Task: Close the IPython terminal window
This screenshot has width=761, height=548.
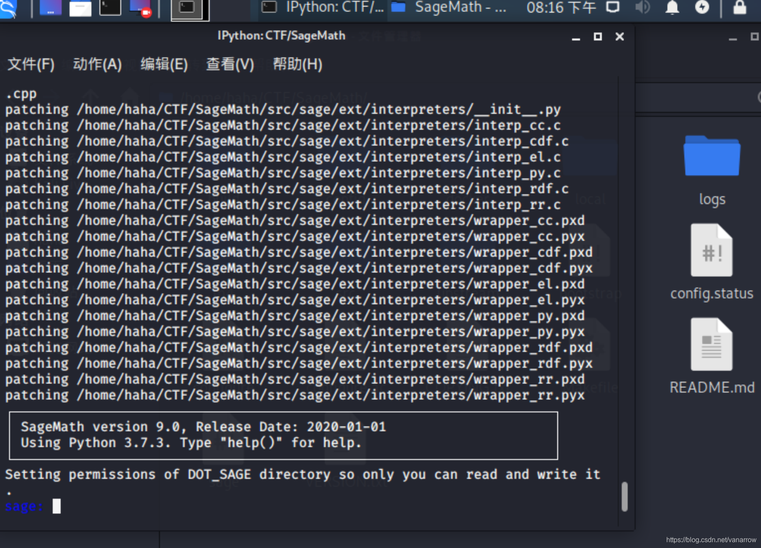Action: coord(620,37)
